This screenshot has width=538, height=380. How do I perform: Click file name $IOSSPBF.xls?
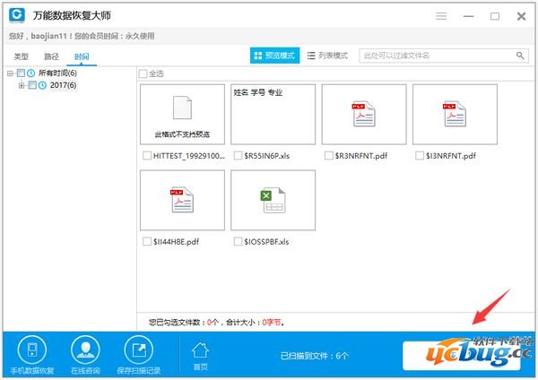click(266, 242)
